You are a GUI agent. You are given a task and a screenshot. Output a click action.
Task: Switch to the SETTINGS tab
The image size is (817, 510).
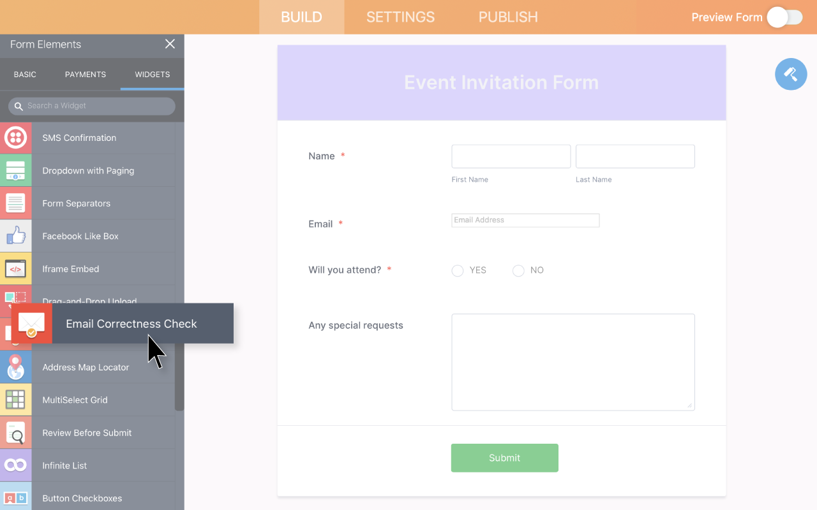[x=400, y=17]
